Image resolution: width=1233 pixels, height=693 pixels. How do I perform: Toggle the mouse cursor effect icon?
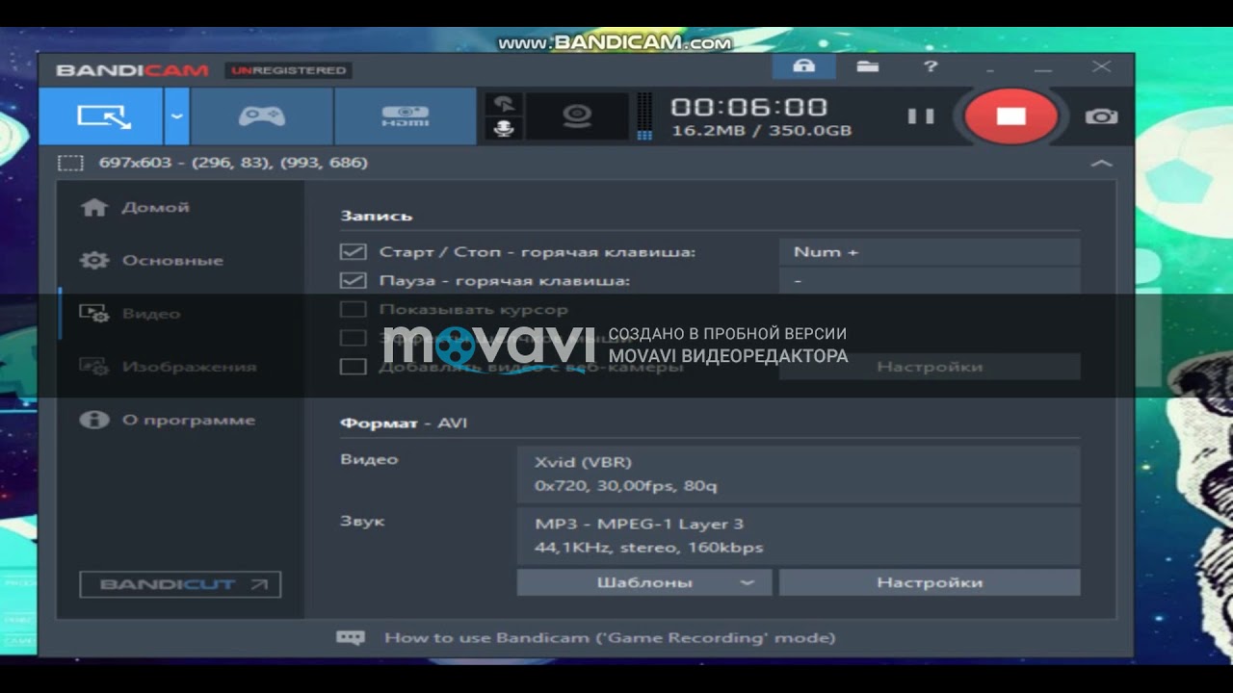[503, 104]
